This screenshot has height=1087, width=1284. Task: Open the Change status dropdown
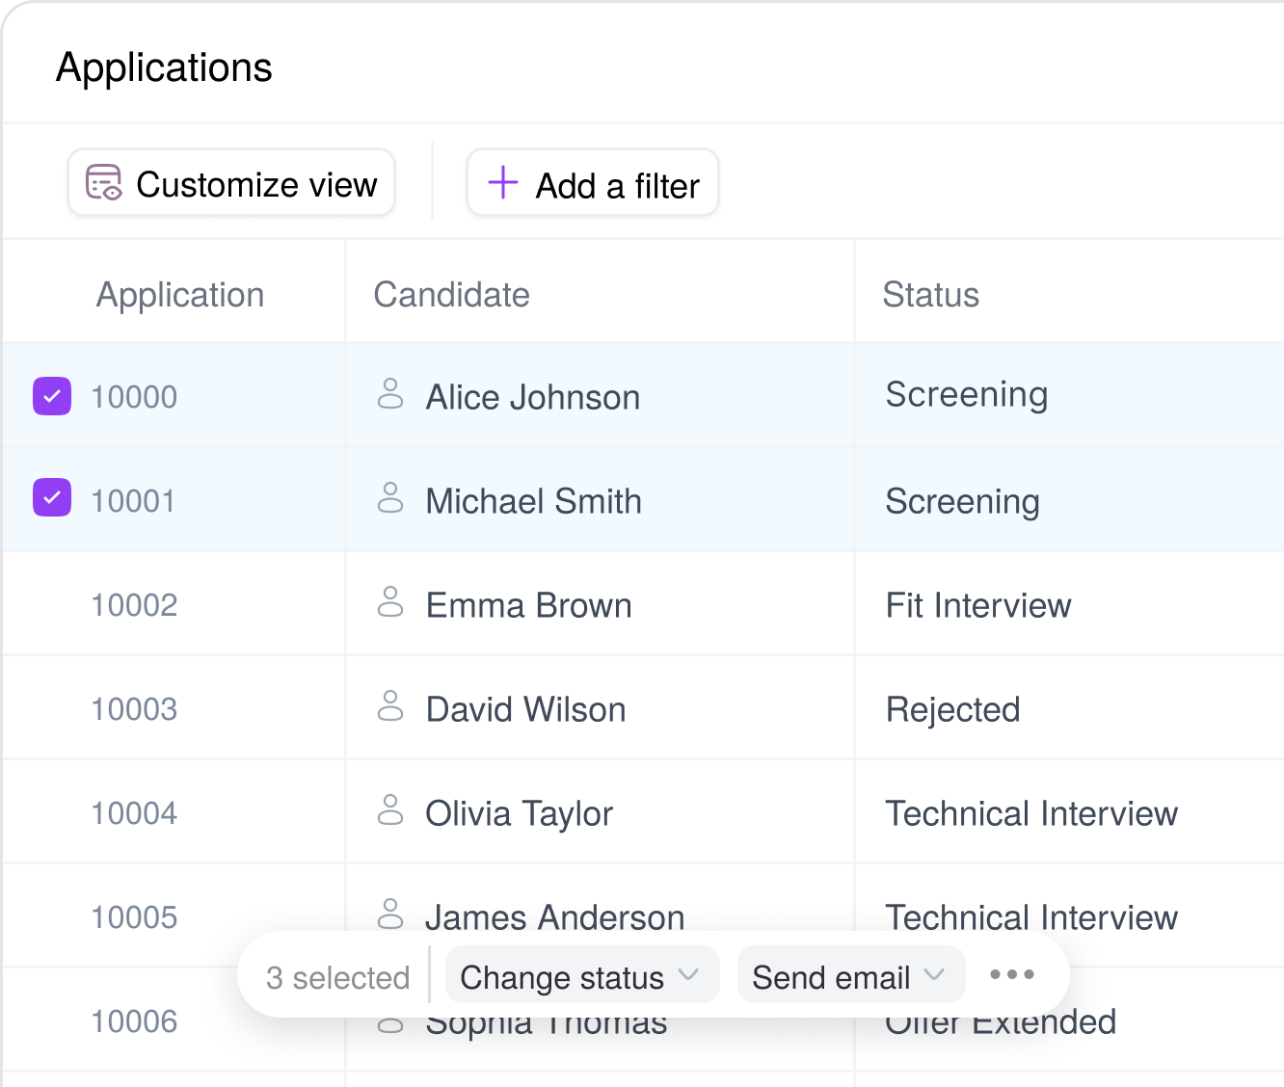(x=580, y=977)
